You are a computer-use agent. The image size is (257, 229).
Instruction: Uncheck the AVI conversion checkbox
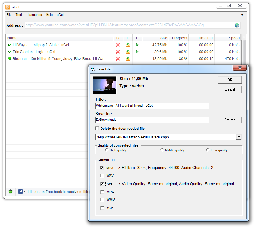pyautogui.click(x=102, y=184)
